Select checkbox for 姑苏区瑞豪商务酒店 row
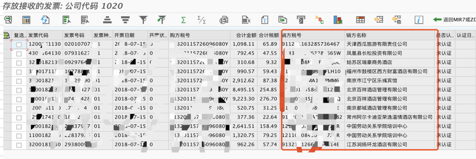Image resolution: width=476 pixels, height=159 pixels. [x=19, y=63]
